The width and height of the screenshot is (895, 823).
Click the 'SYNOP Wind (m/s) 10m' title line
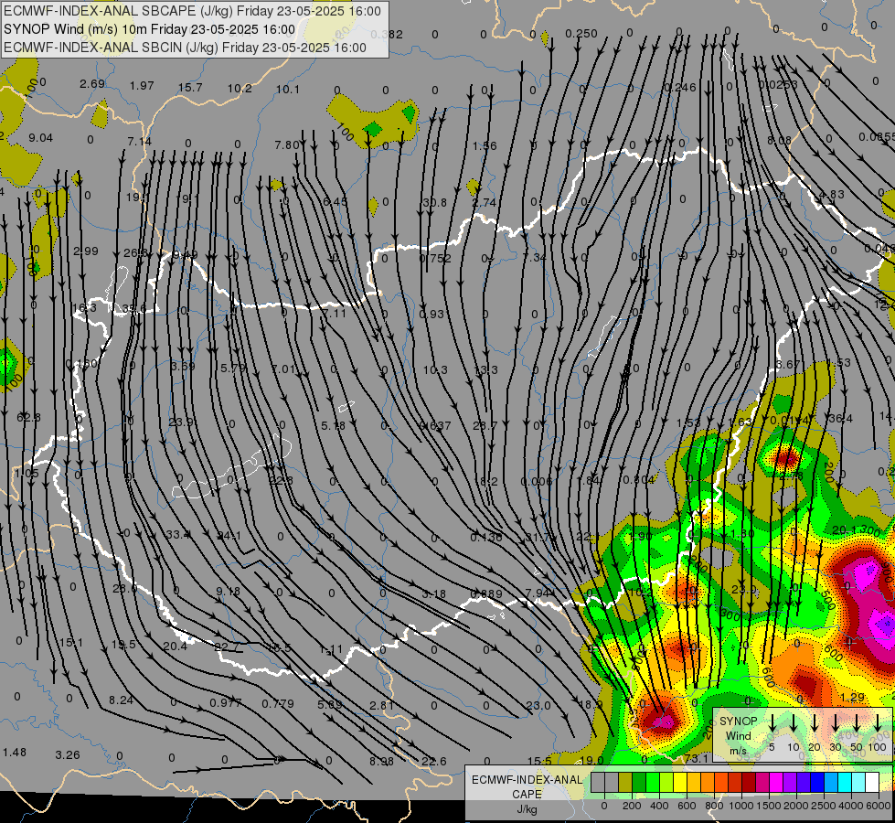click(x=150, y=29)
